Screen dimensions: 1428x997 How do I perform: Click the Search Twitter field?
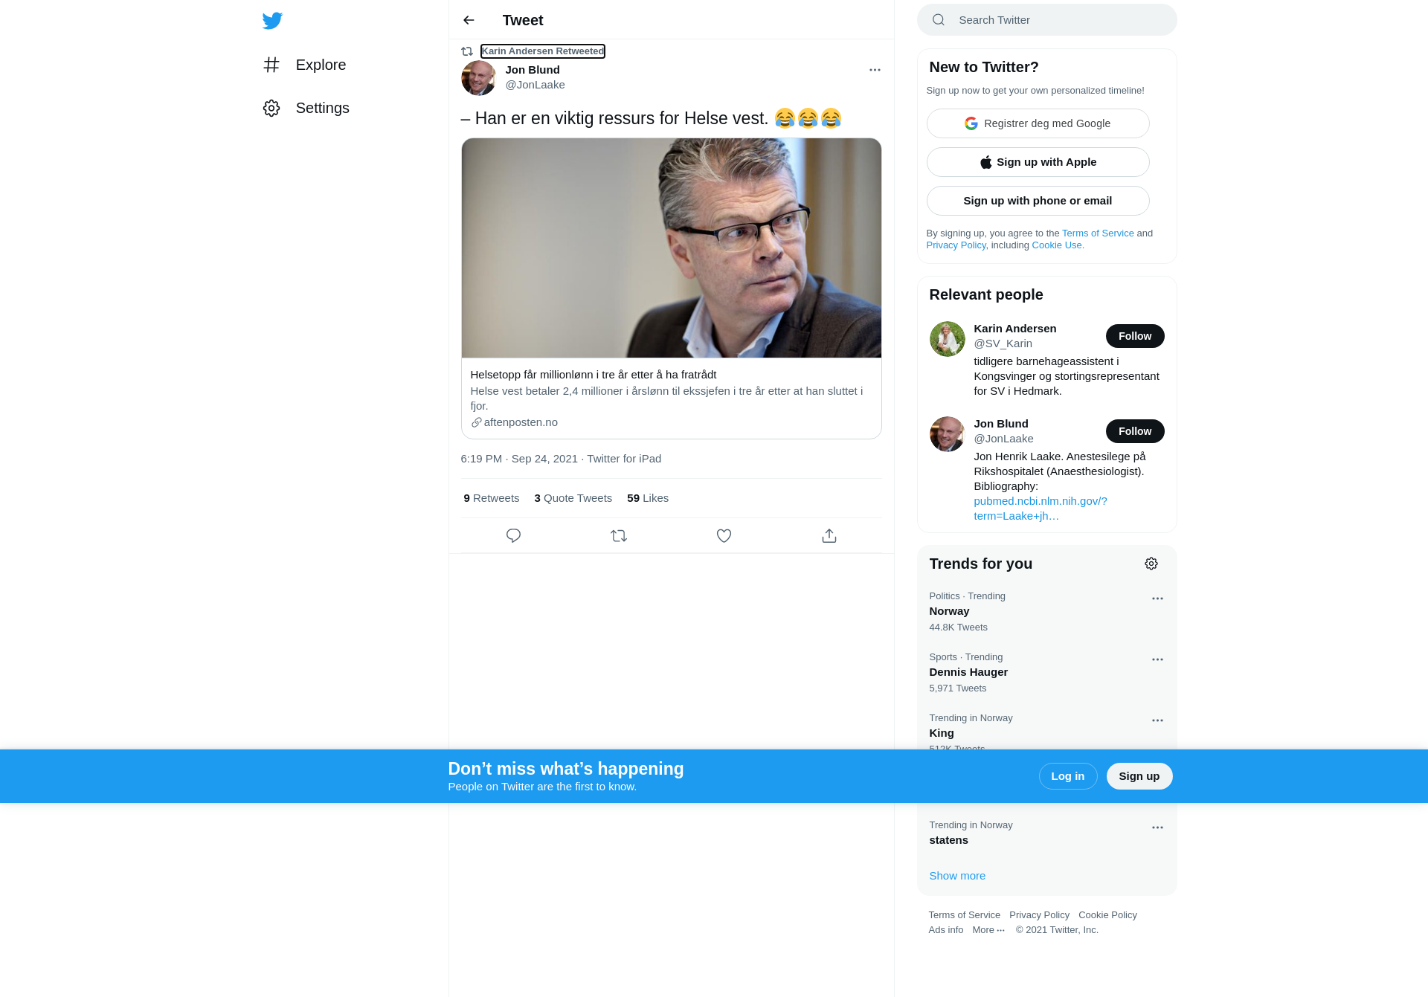click(1047, 20)
